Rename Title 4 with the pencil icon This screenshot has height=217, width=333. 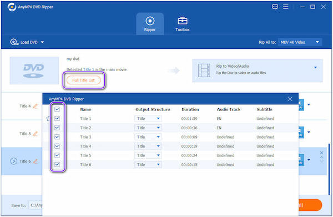click(36, 106)
